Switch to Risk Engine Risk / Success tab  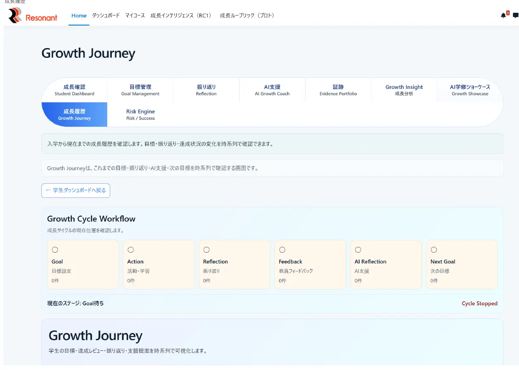pyautogui.click(x=140, y=114)
